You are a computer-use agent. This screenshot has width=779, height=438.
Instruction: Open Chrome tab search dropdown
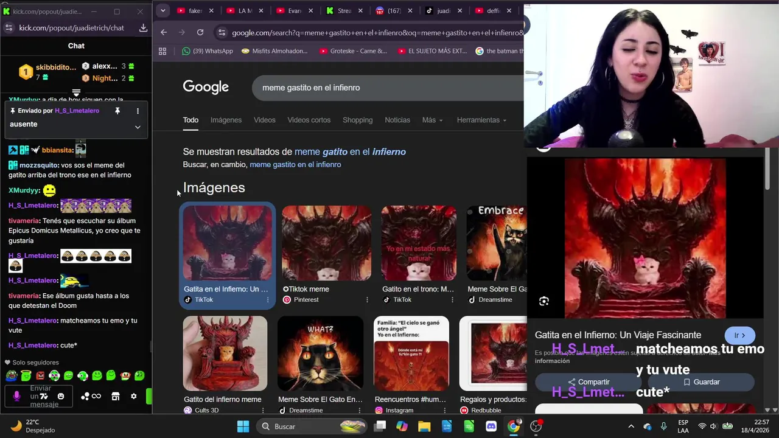pyautogui.click(x=162, y=10)
